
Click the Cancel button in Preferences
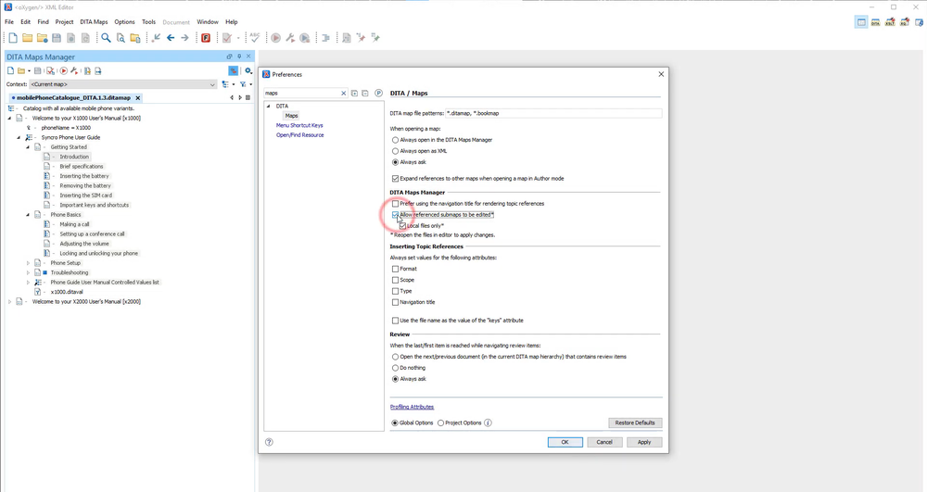click(x=604, y=442)
